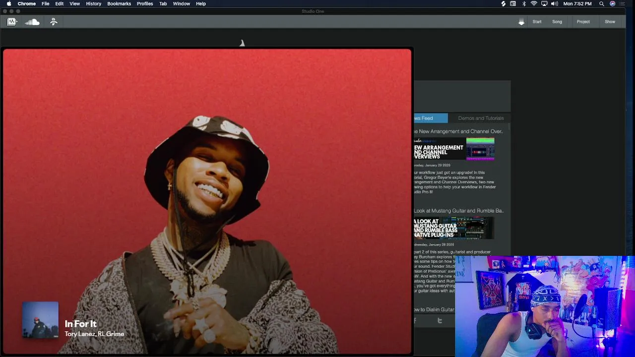Open the Edit menu
Screen dimensions: 635x357
tap(59, 3)
